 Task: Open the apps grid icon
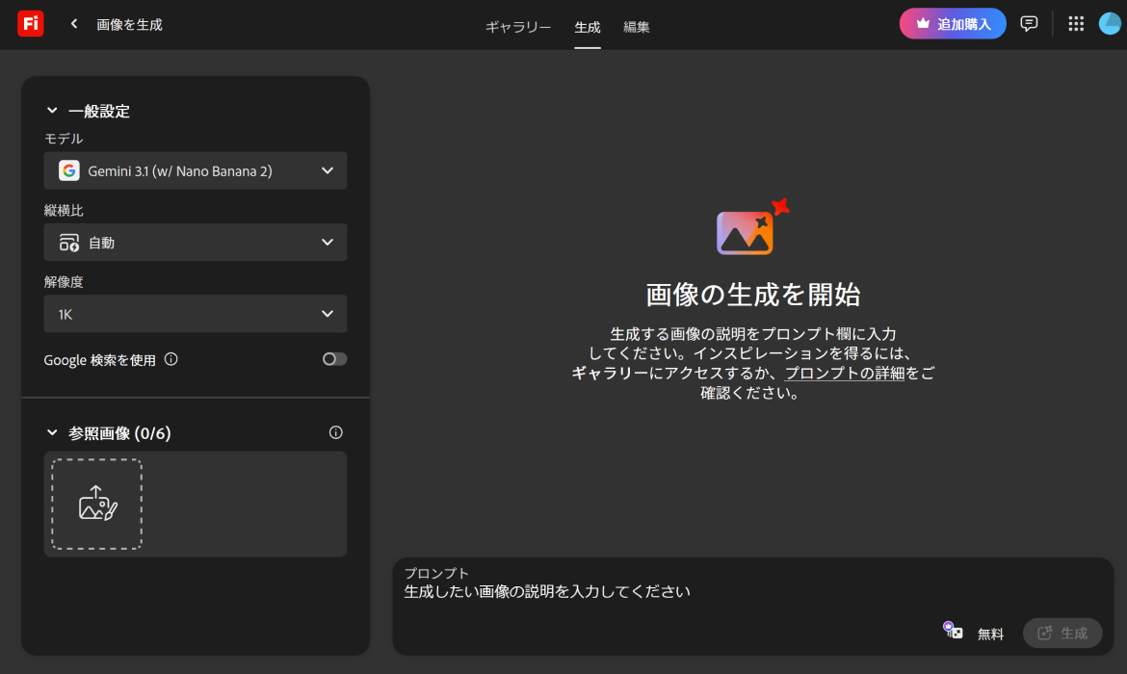tap(1076, 23)
